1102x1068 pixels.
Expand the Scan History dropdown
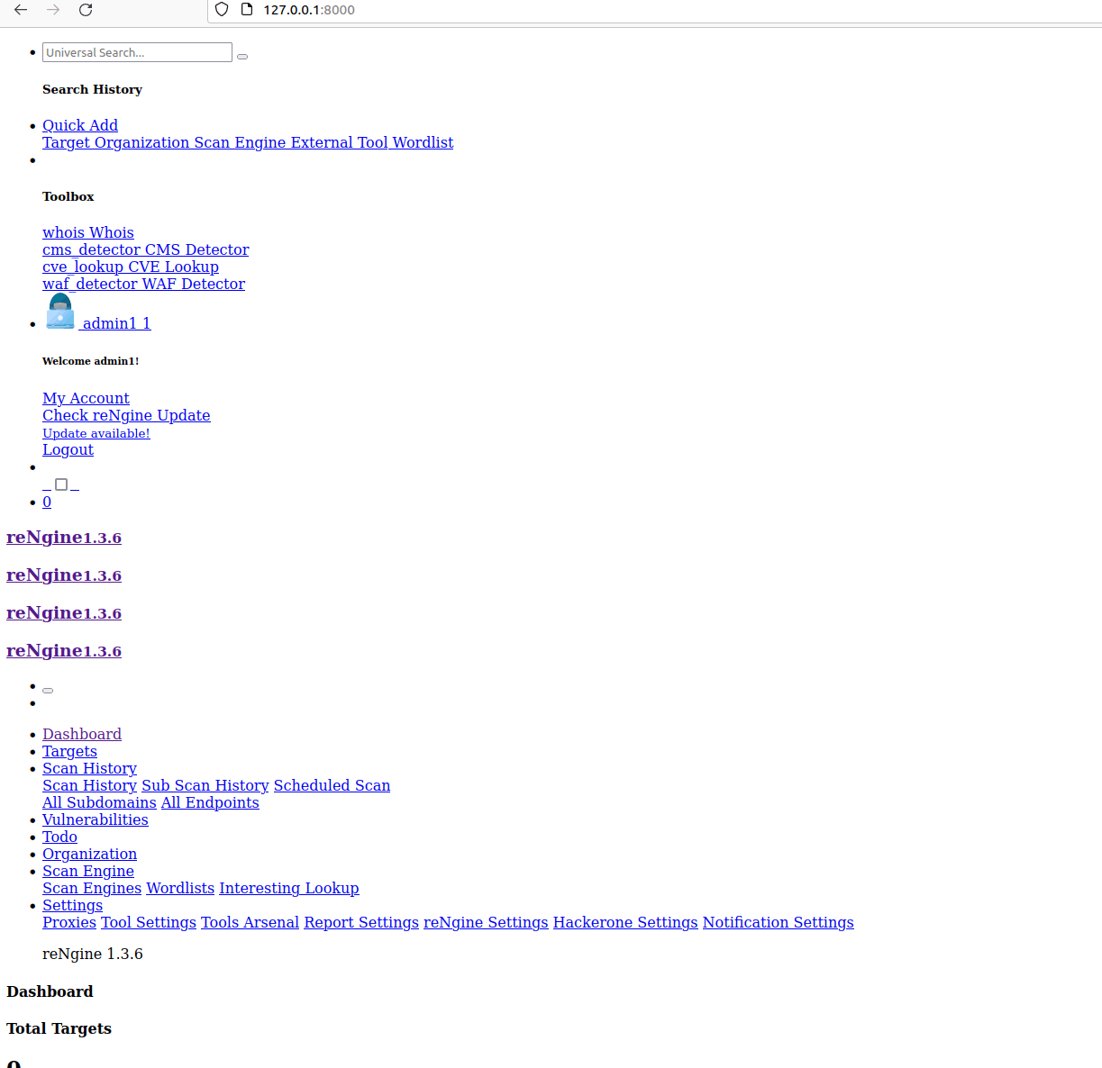tap(89, 767)
